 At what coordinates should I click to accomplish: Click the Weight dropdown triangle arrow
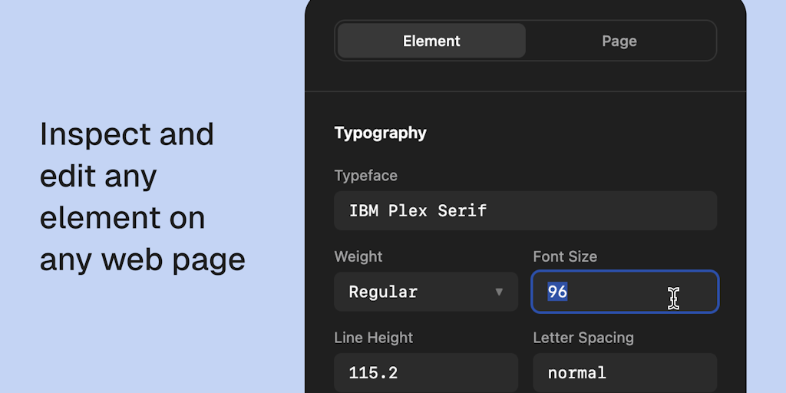coord(499,292)
